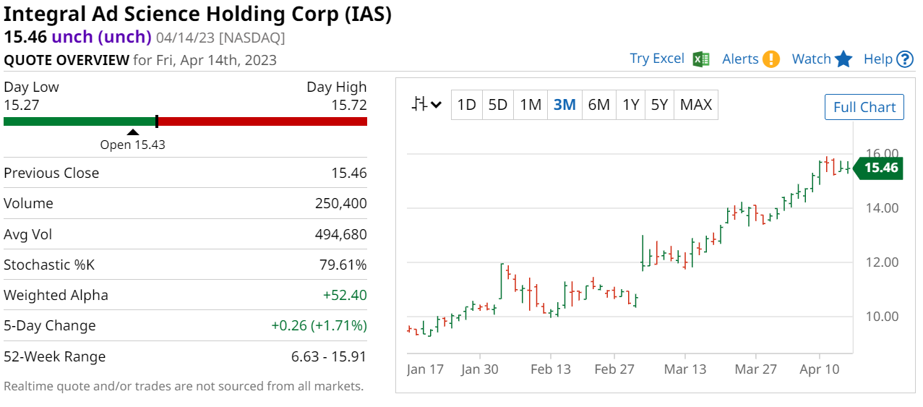
Task: Click the 5-Day Change value +0.26 (+1.71%)
Action: pyautogui.click(x=319, y=325)
